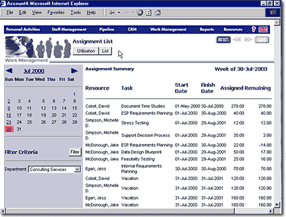Viewport: 286px width, 217px height.
Task: Open Resources navigation item
Action: pyautogui.click(x=233, y=29)
